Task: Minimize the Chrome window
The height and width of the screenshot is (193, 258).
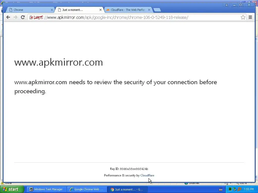Action: pyautogui.click(x=234, y=5)
